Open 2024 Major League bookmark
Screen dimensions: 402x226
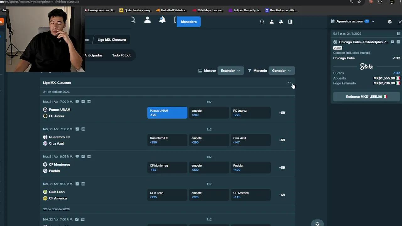[x=208, y=10]
